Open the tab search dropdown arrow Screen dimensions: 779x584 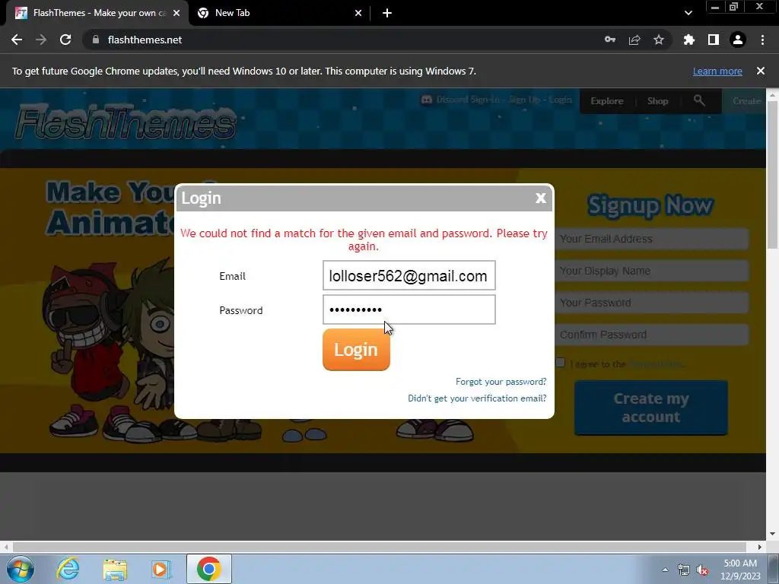(x=688, y=13)
